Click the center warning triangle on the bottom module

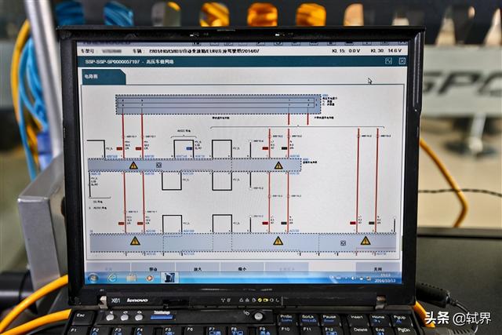278,241
